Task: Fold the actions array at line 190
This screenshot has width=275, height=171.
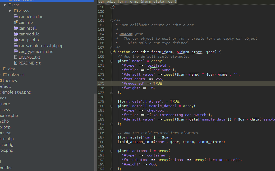Action: (112, 151)
